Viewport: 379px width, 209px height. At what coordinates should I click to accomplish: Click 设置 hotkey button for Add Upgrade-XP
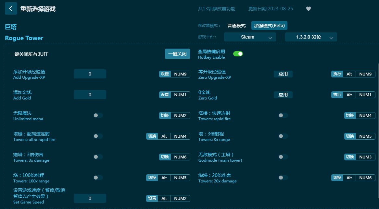coord(165,74)
